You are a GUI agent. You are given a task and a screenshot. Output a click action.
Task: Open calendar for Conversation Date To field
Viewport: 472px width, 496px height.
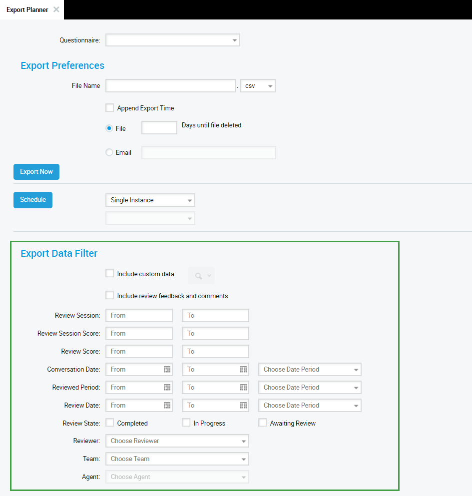click(x=243, y=370)
